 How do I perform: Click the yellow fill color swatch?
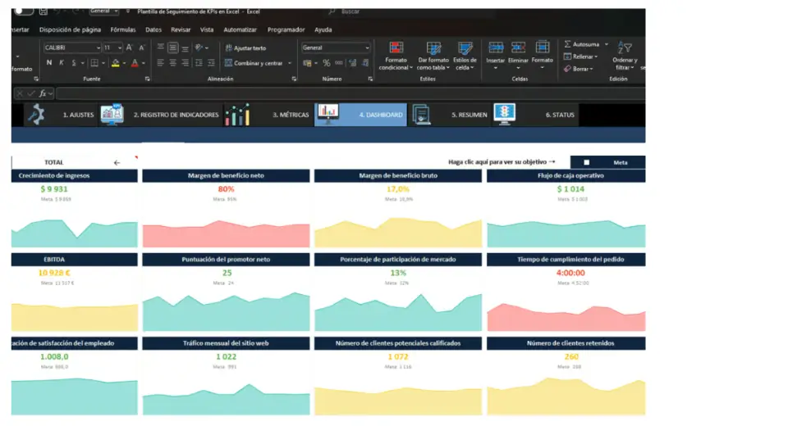(x=116, y=63)
